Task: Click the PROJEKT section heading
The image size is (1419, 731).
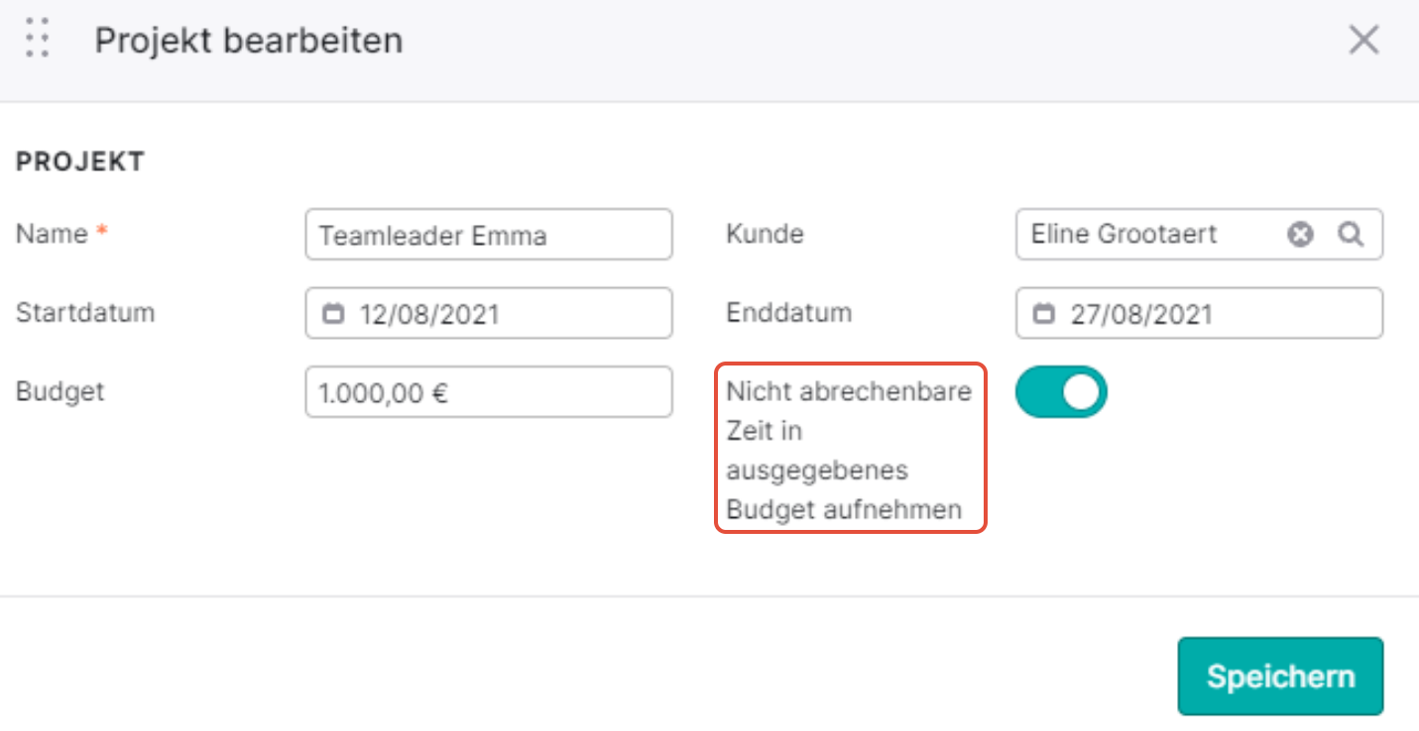Action: point(80,162)
